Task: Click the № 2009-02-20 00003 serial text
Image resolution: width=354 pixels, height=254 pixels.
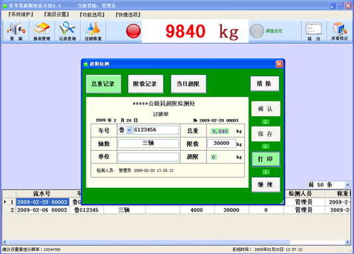Action: [216, 120]
